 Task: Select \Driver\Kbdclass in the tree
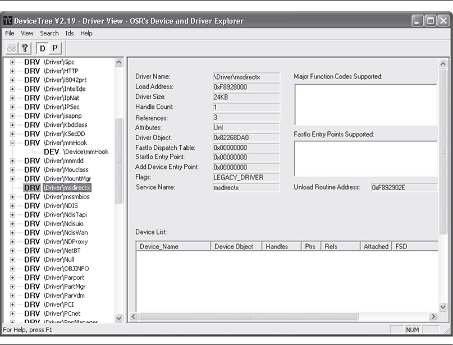pos(65,125)
